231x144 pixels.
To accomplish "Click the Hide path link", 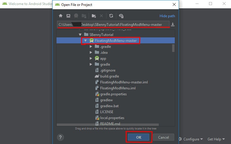I will point(167,16).
